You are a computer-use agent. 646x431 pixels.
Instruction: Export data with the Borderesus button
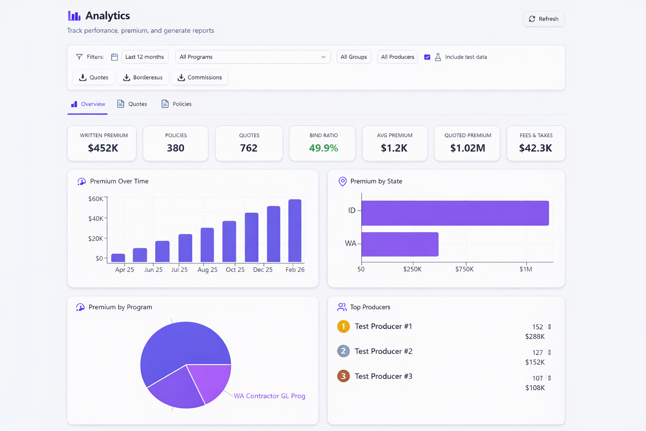click(143, 77)
